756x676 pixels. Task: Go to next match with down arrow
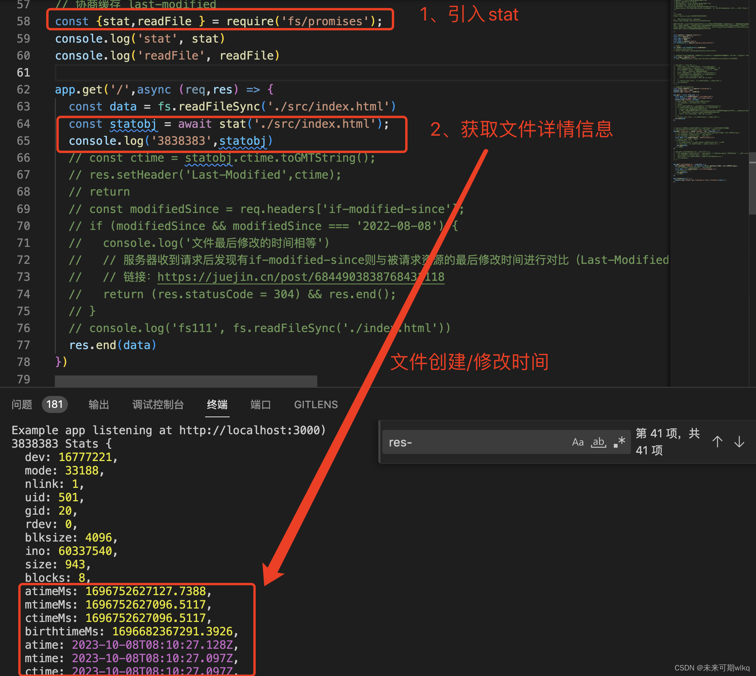[x=739, y=442]
